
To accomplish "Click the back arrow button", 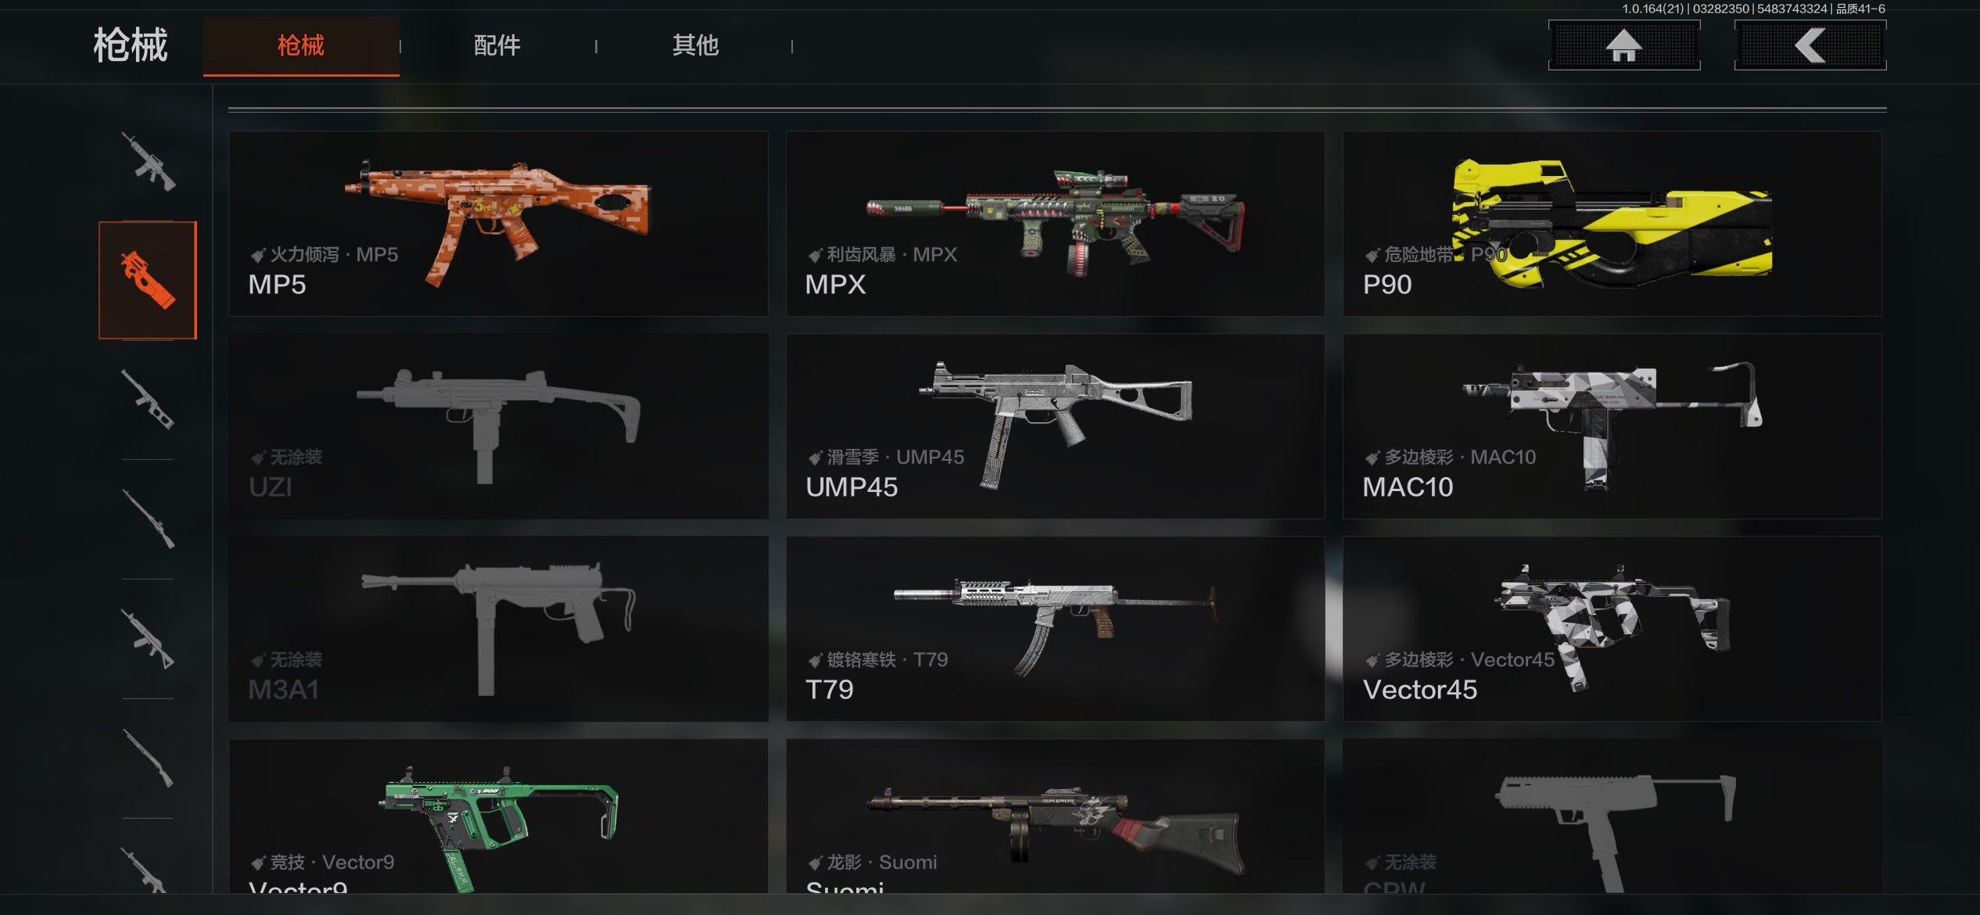I will coord(1810,45).
